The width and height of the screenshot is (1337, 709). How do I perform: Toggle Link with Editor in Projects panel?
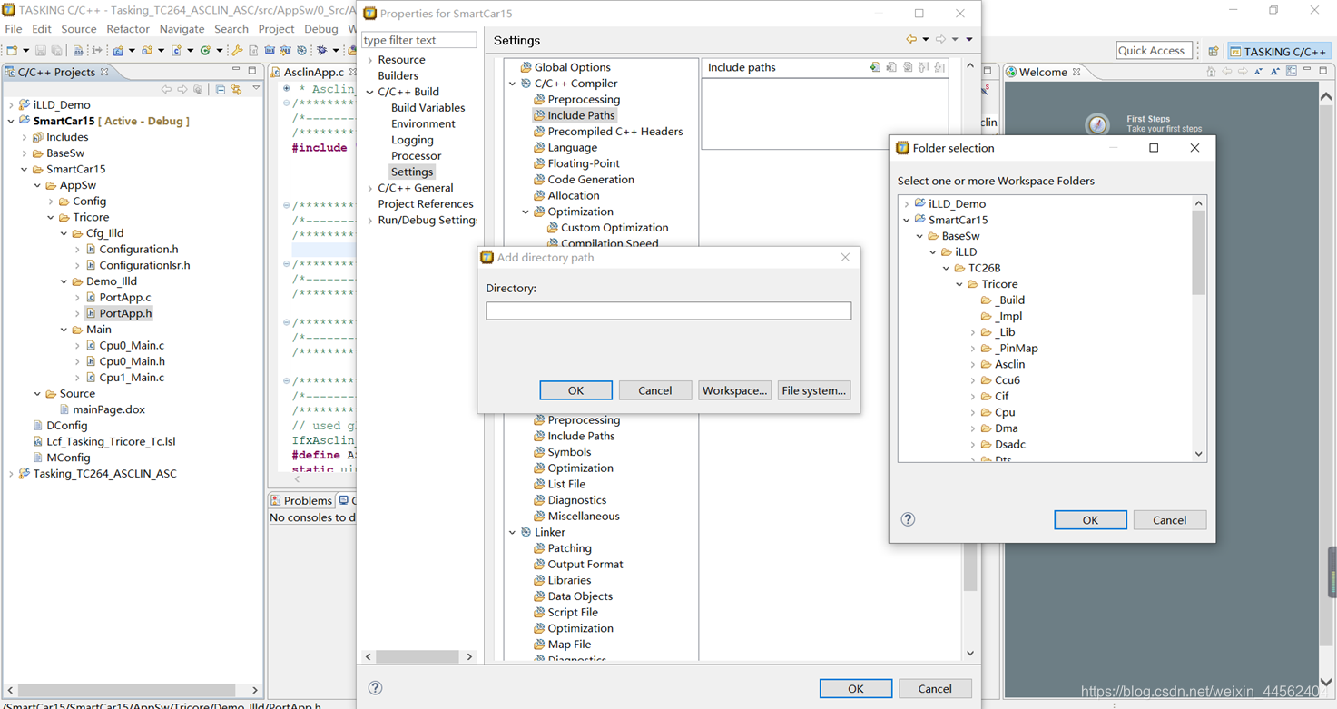click(x=236, y=89)
